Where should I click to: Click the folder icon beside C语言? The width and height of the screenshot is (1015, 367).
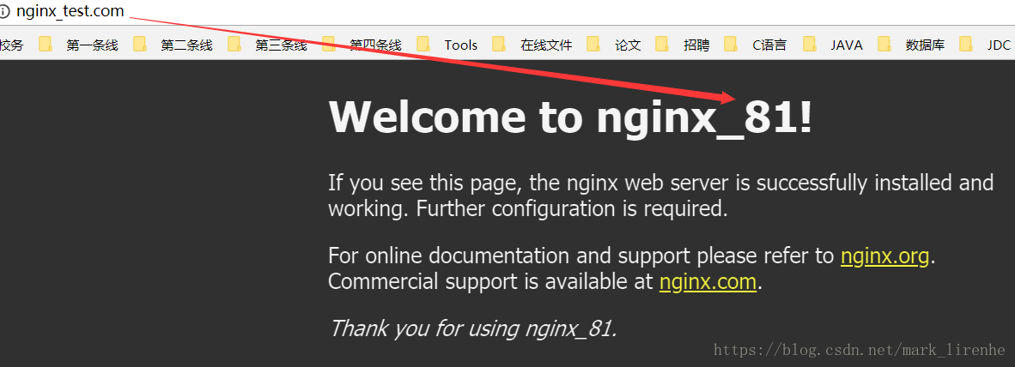731,44
